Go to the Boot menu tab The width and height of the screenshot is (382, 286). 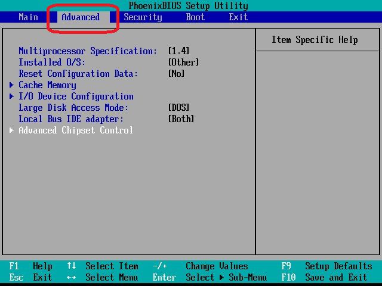pyautogui.click(x=195, y=17)
